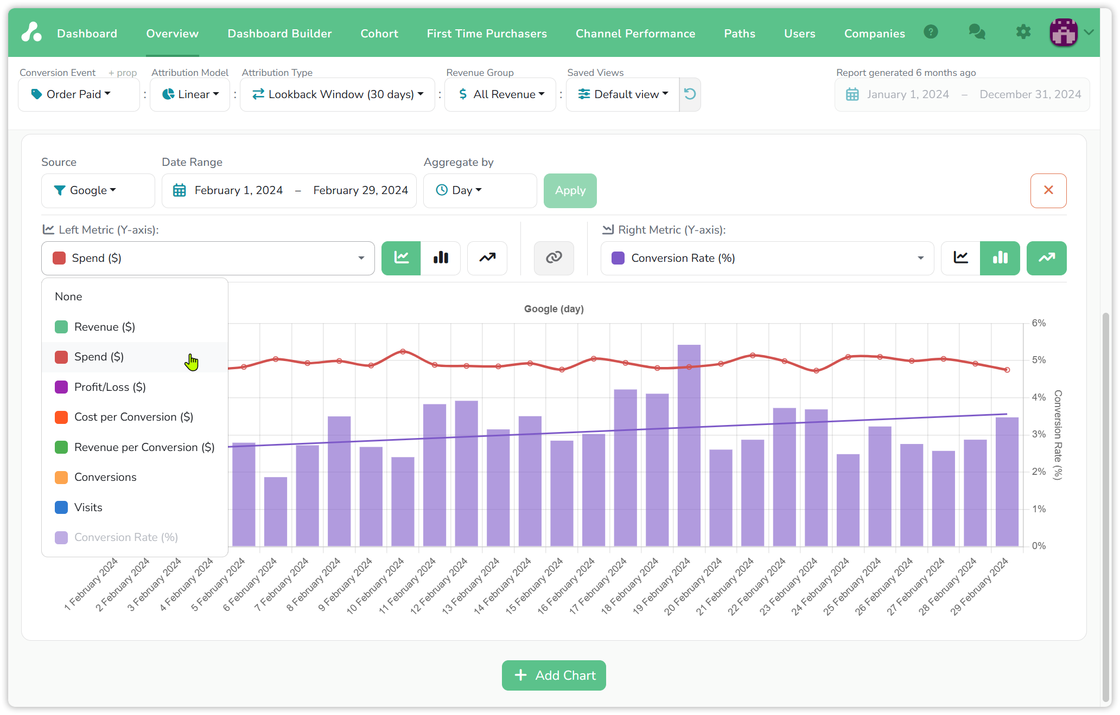Click the chart date range calendar icon
Screen dimensions: 1120x715
(x=179, y=190)
